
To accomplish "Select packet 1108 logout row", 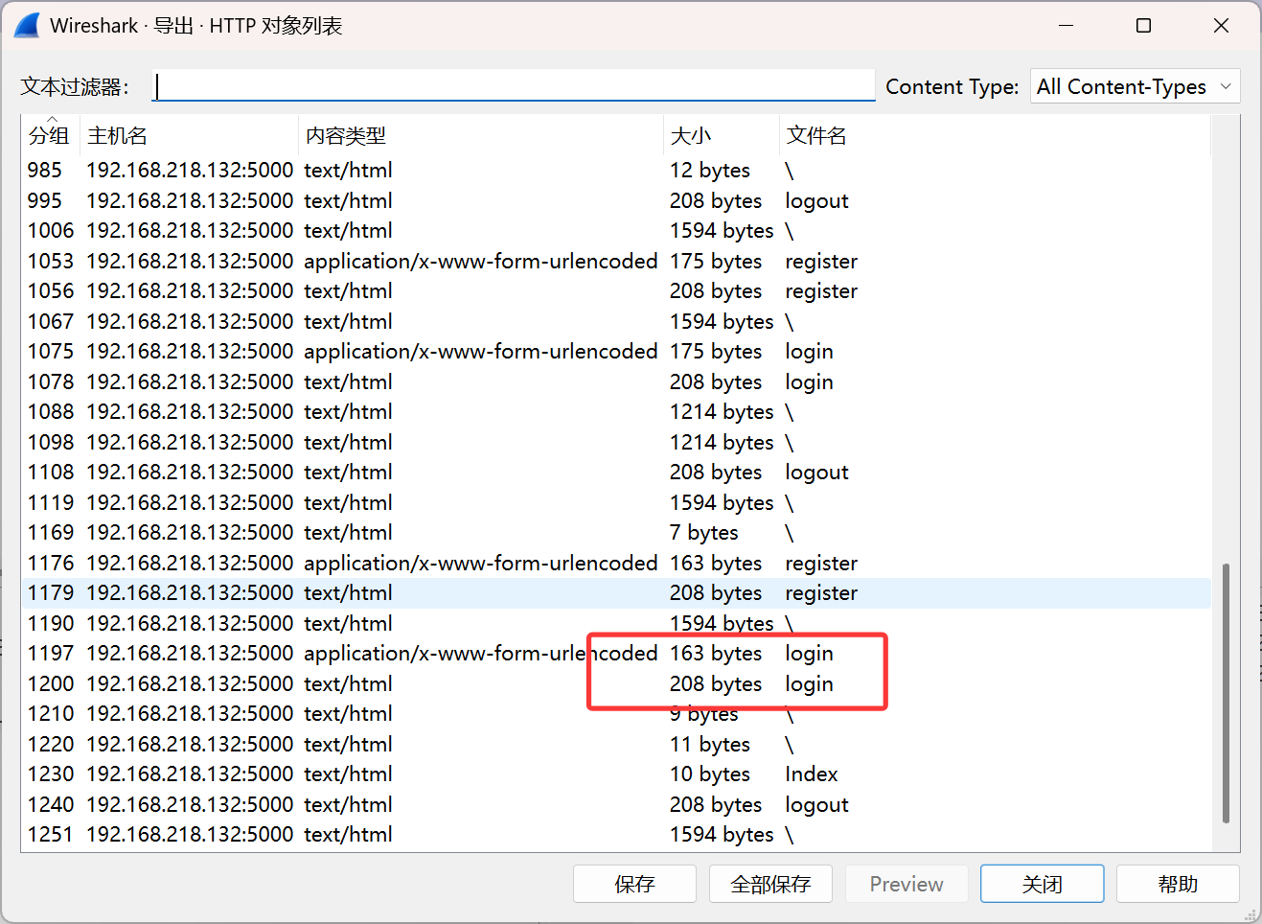I will pos(616,472).
